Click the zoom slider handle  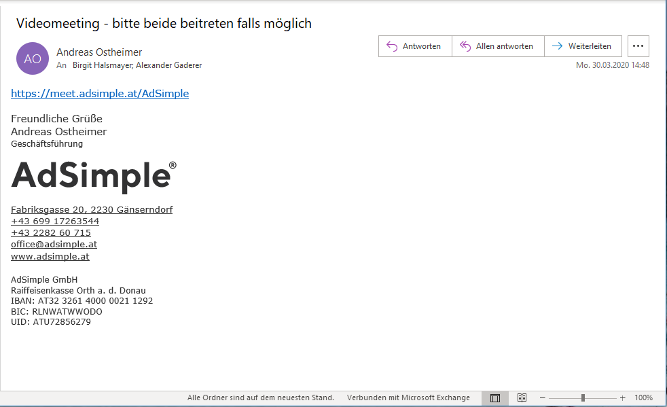[583, 397]
